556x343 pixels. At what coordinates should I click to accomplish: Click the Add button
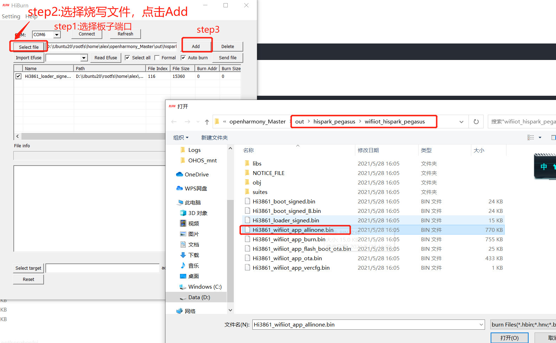[x=196, y=46]
